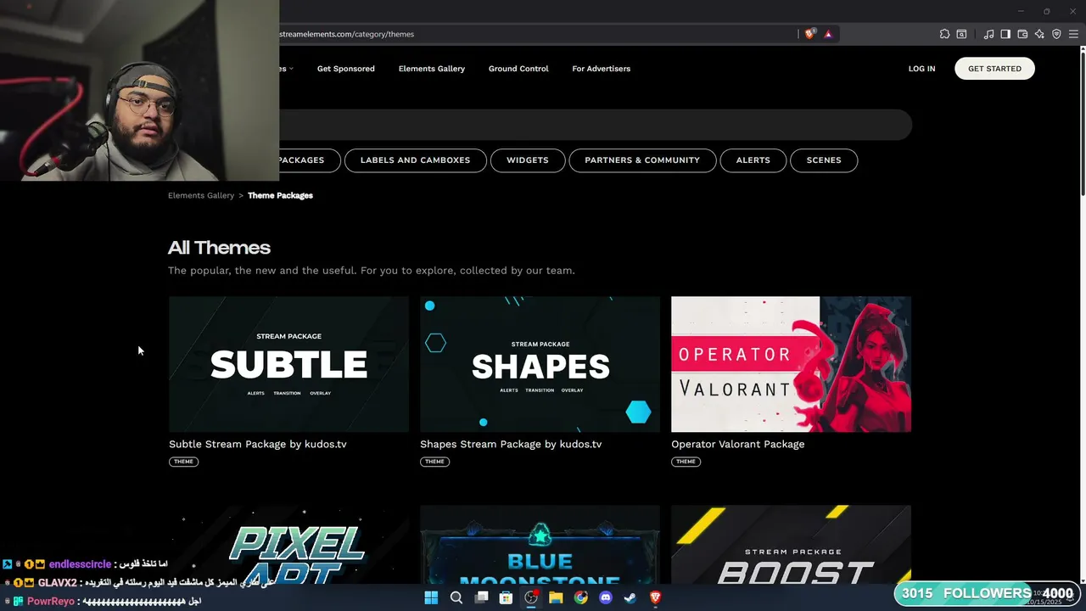1086x611 pixels.
Task: Open the Pixel Art package thumbnail
Action: point(288,544)
